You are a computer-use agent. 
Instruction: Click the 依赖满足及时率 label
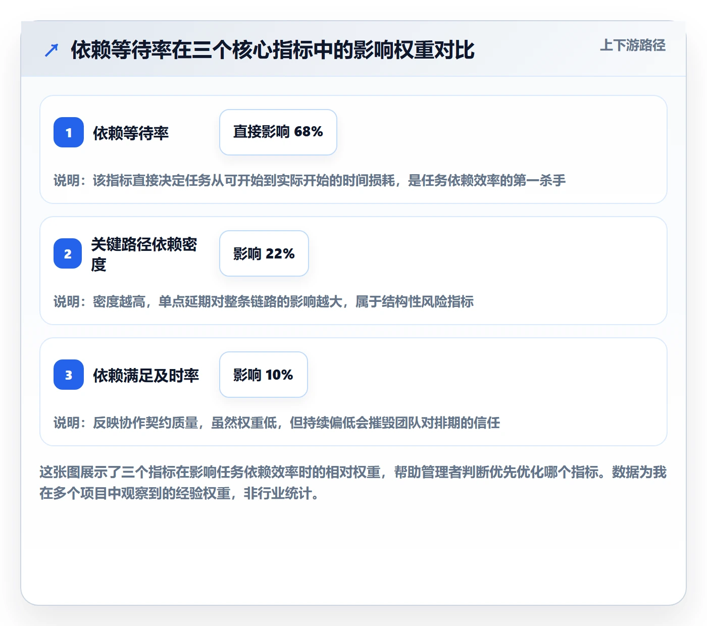[x=146, y=375]
